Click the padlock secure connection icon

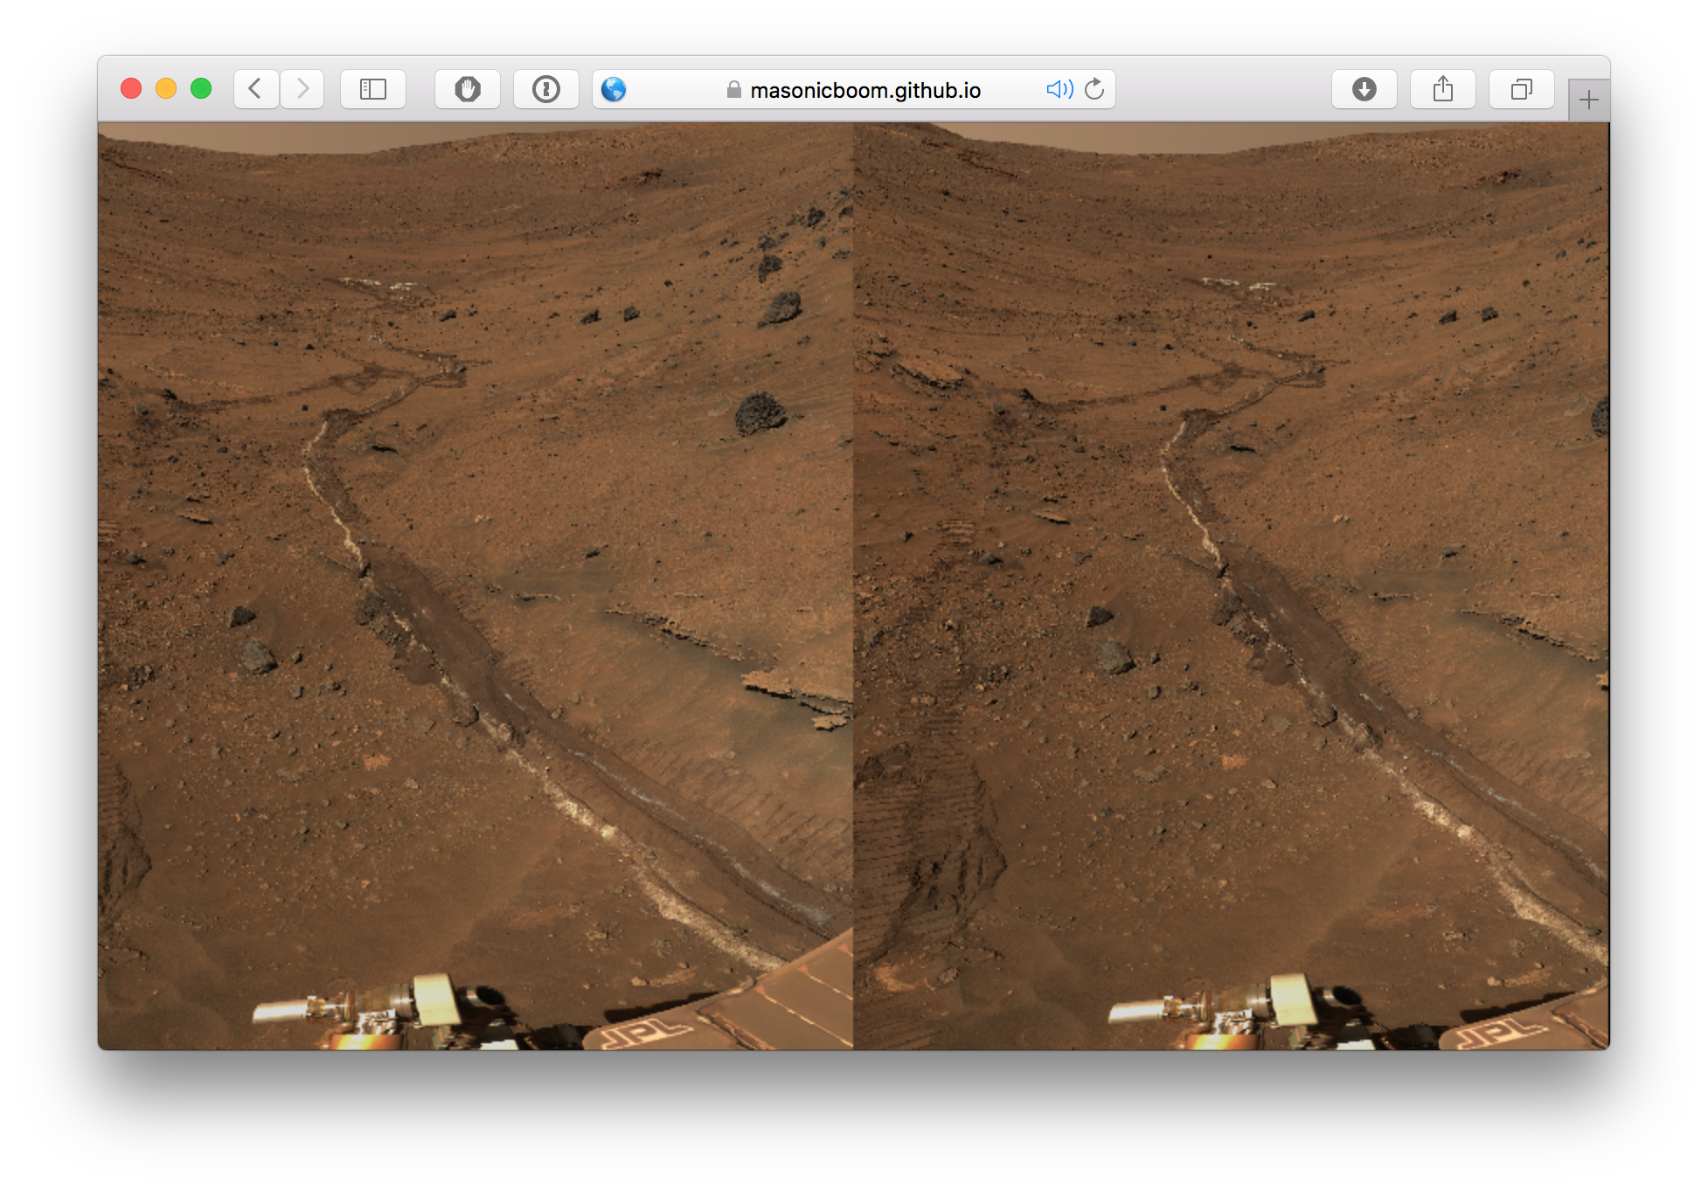pyautogui.click(x=734, y=90)
